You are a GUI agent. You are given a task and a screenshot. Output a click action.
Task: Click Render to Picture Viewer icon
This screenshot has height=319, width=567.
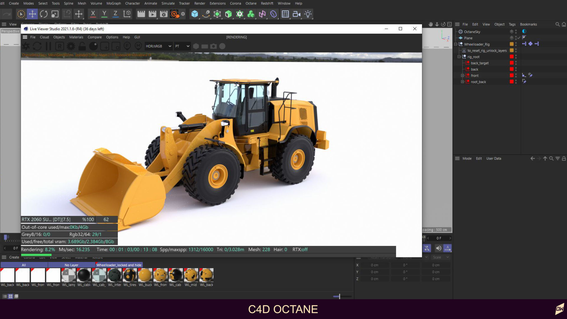pos(152,14)
